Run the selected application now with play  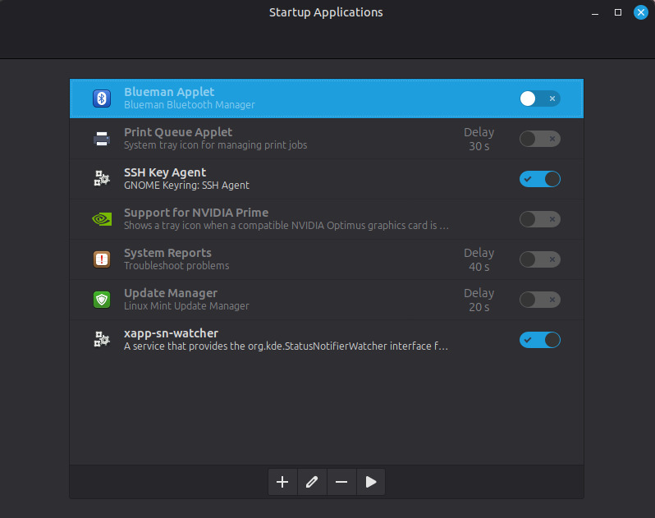(371, 483)
